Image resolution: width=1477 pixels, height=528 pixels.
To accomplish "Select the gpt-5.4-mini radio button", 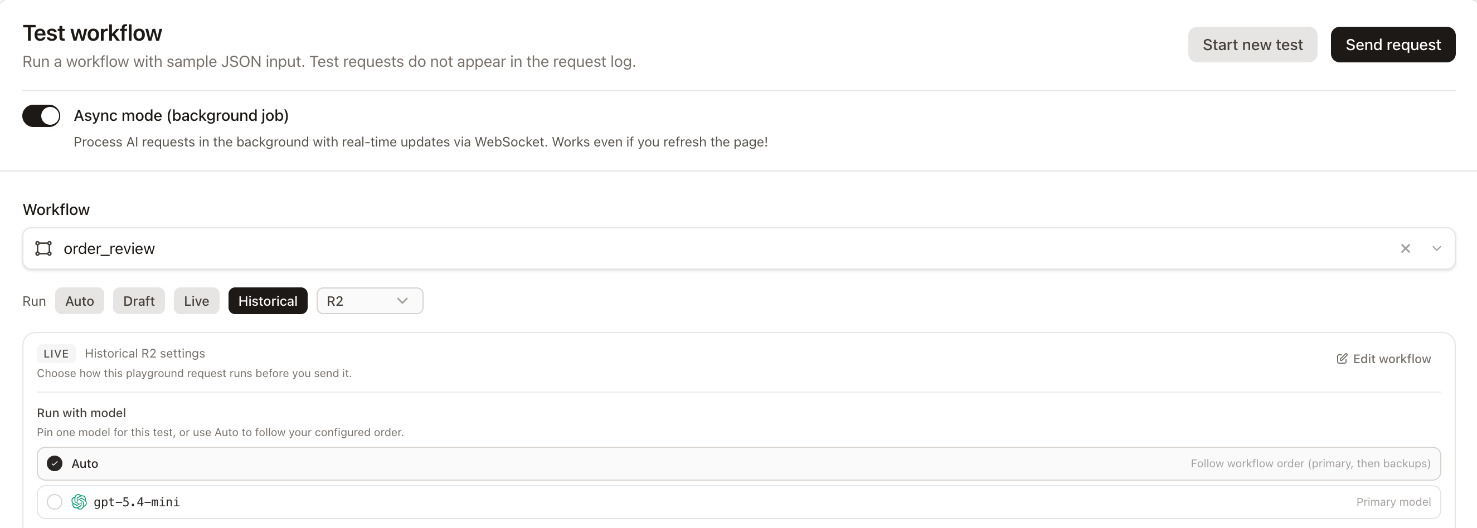I will [x=55, y=502].
